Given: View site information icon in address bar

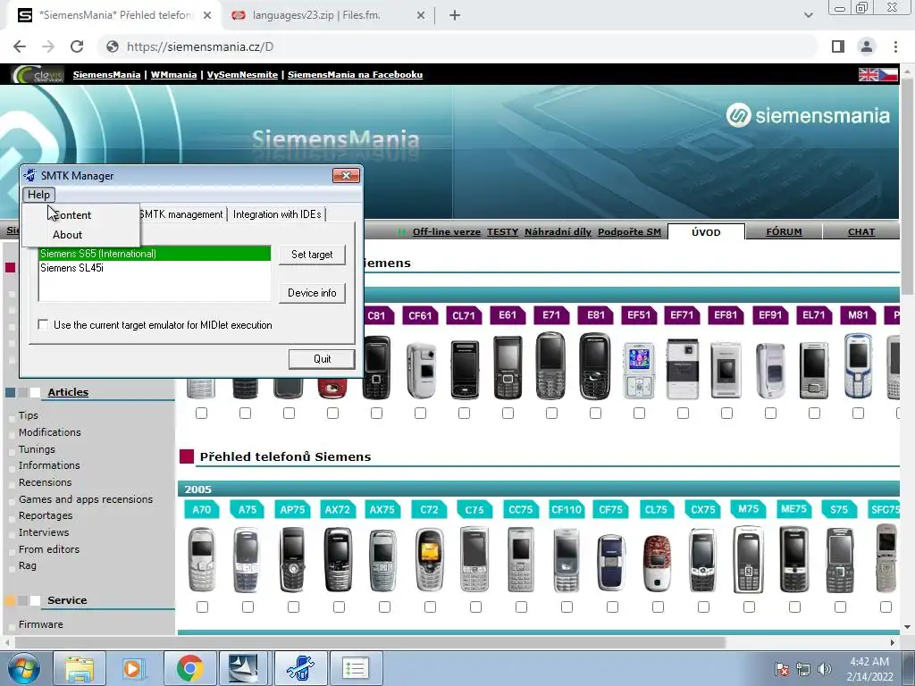Looking at the screenshot, I should coord(113,46).
